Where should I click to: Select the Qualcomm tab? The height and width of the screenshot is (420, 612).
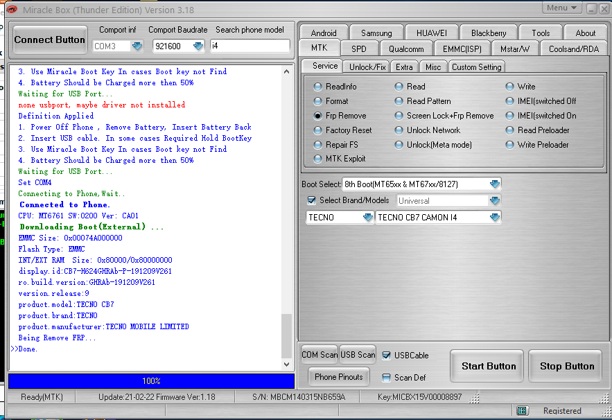pos(406,49)
